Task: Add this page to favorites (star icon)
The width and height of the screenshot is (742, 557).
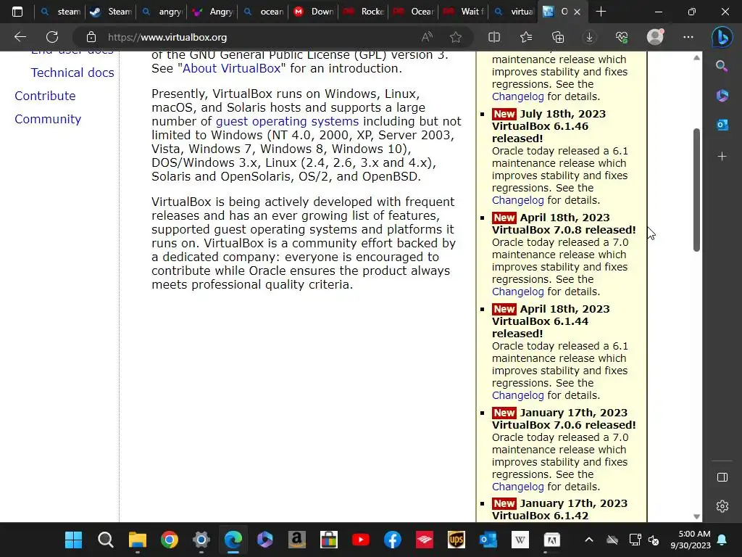Action: tap(456, 37)
